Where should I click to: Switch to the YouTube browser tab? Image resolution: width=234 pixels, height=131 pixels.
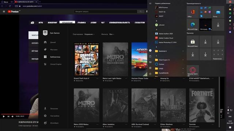tap(26, 2)
